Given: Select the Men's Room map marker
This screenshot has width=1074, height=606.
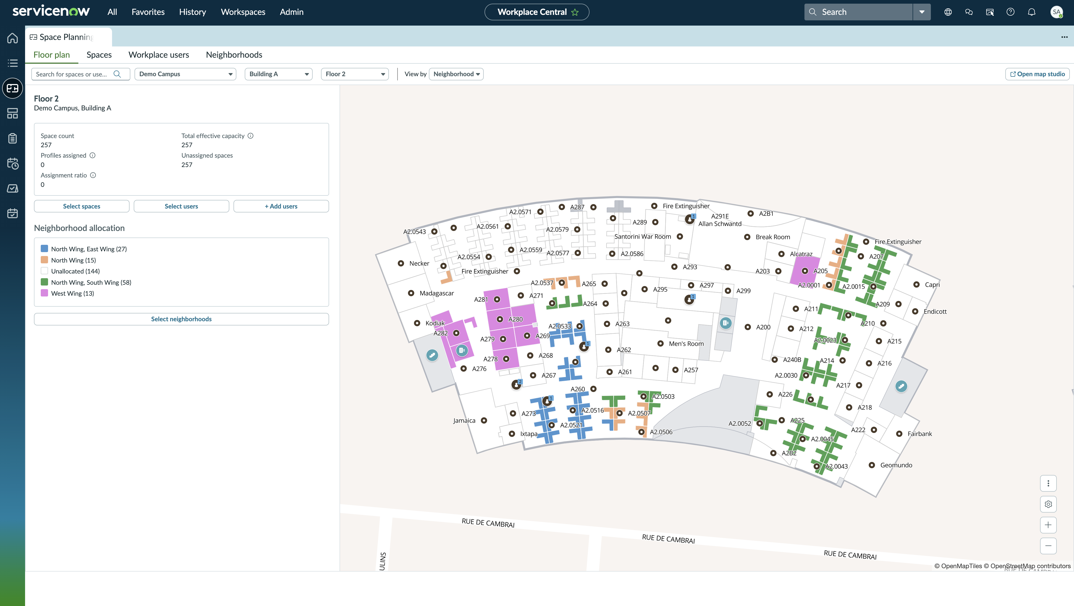Looking at the screenshot, I should click(x=660, y=344).
